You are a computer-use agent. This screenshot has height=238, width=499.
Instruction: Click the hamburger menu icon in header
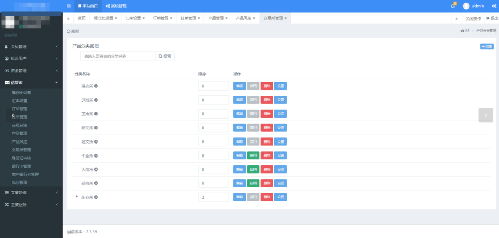pos(69,6)
